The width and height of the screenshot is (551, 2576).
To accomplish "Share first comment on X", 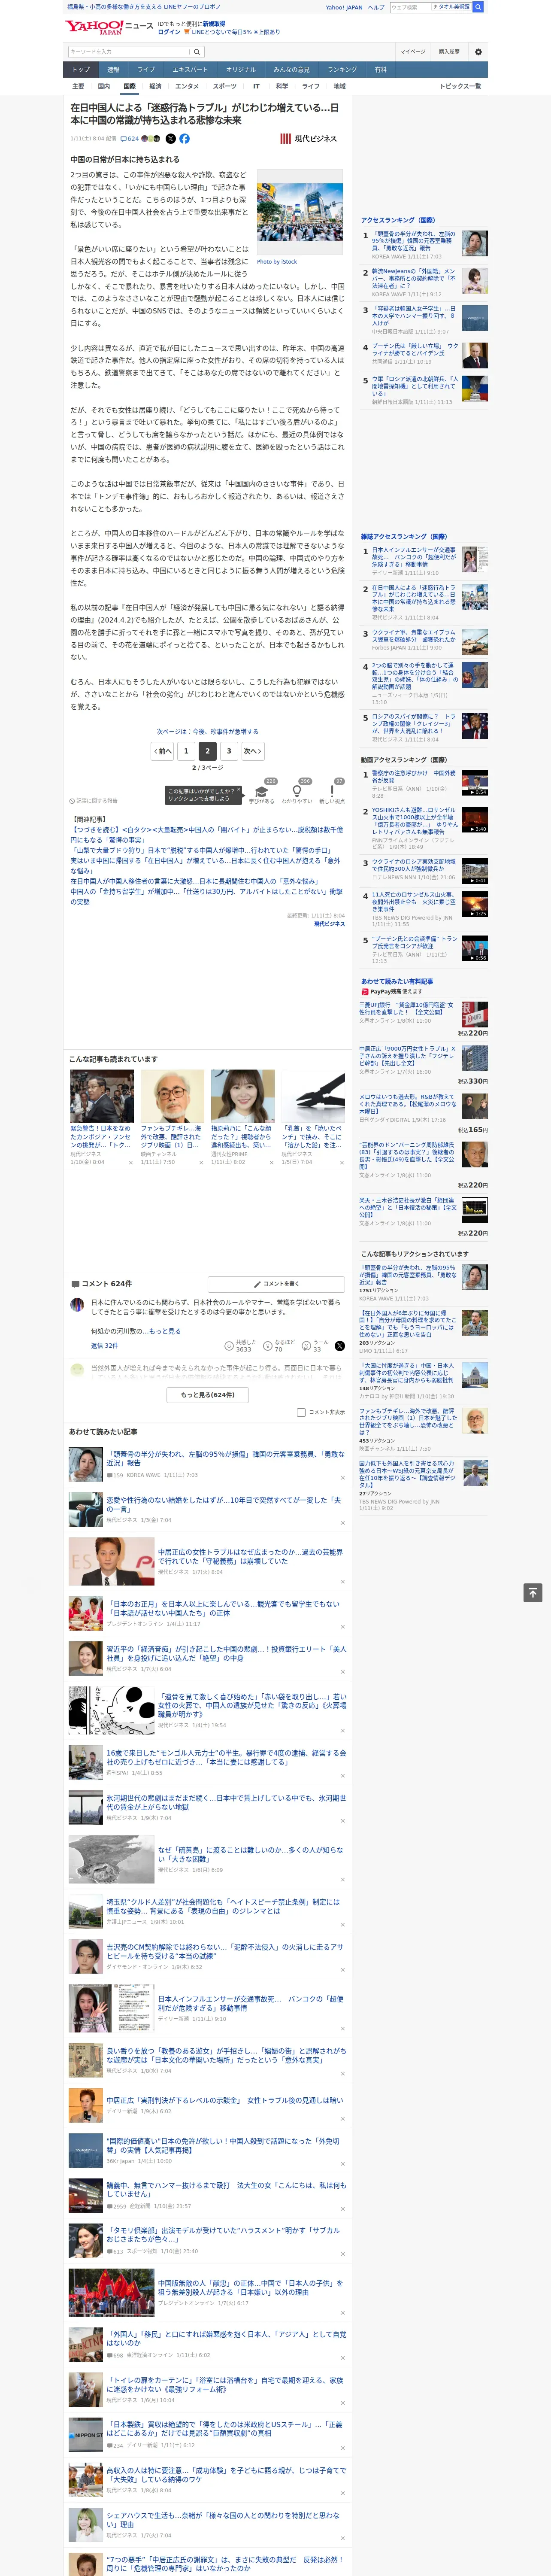I will pos(339,1346).
